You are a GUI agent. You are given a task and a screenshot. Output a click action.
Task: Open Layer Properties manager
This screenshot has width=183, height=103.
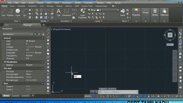(83, 13)
